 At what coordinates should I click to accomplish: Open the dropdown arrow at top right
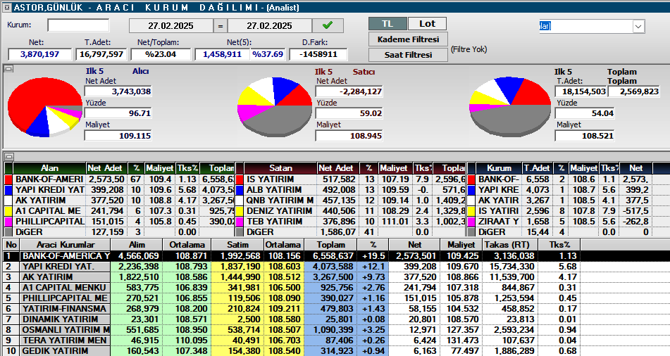point(638,27)
